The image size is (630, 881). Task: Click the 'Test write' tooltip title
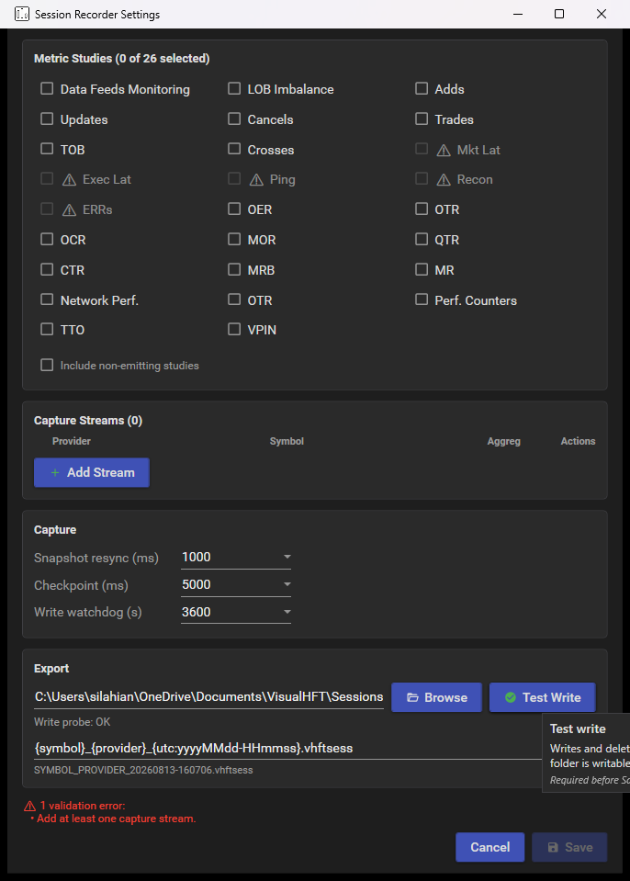pyautogui.click(x=578, y=729)
